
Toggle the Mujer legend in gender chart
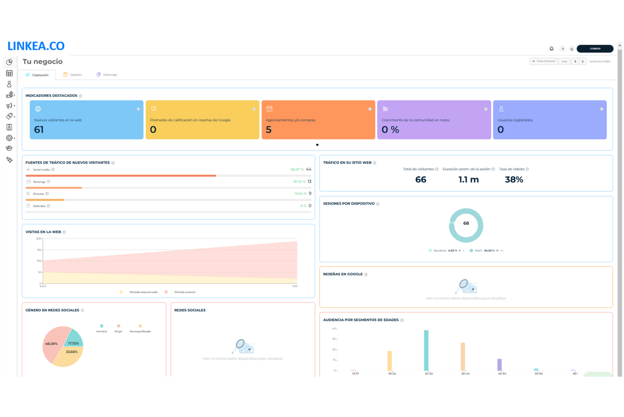(x=118, y=329)
